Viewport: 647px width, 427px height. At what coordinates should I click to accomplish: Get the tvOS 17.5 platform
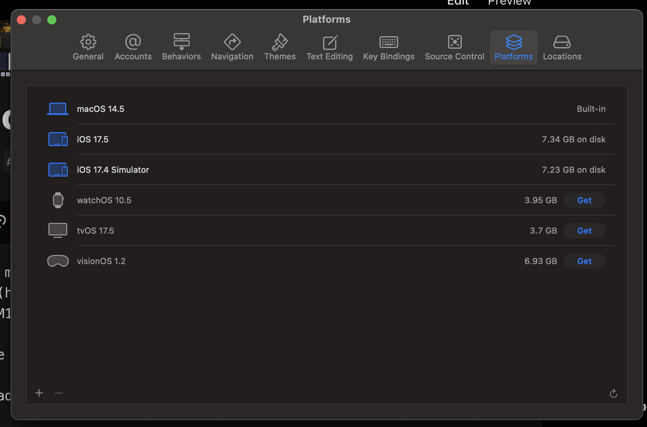pos(584,231)
